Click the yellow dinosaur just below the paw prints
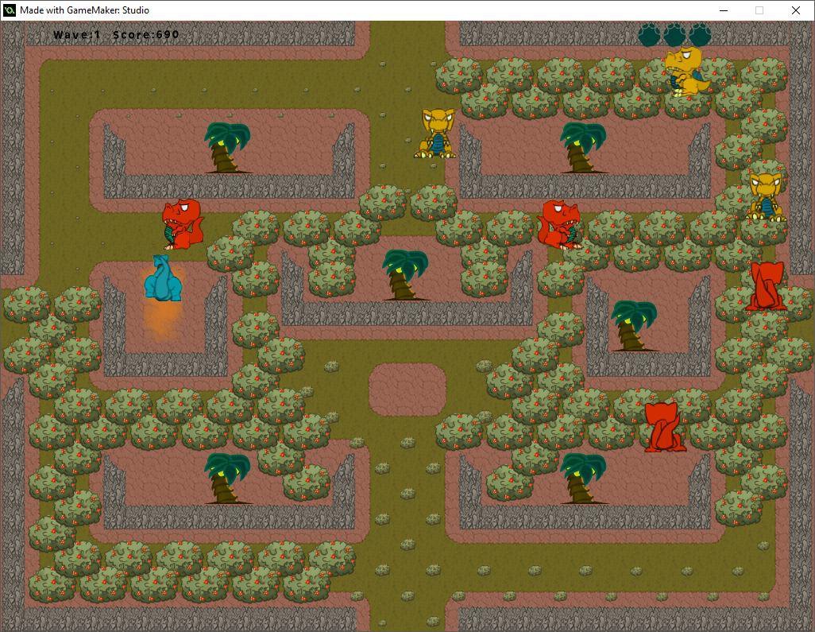The width and height of the screenshot is (815, 632). click(684, 72)
